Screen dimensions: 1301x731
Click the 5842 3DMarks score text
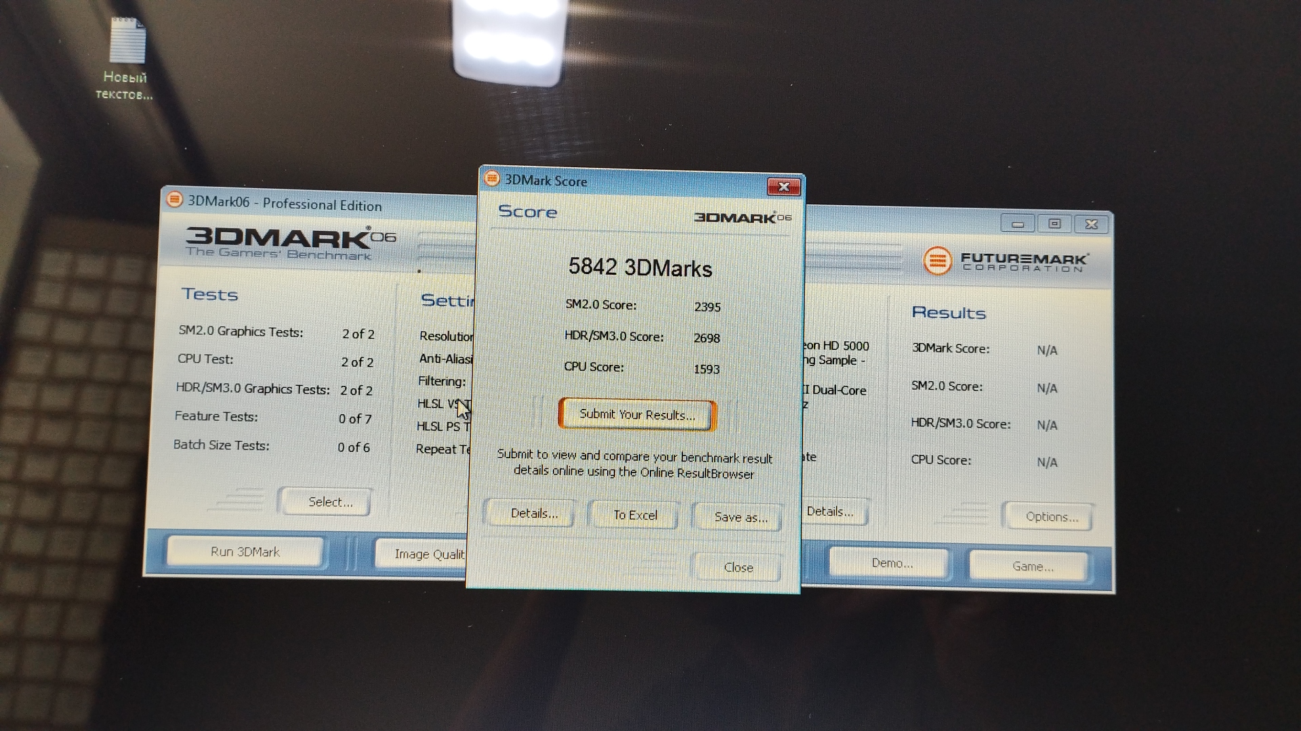point(640,267)
